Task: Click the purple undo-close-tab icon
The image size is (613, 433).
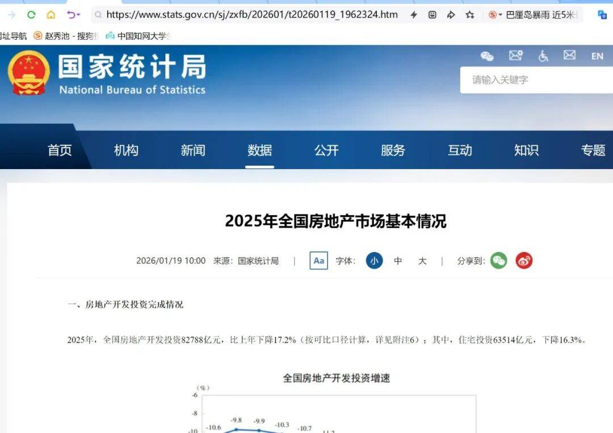Action: tap(71, 15)
